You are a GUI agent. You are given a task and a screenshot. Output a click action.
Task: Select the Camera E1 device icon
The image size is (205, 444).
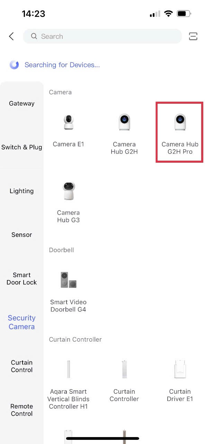pos(68,121)
